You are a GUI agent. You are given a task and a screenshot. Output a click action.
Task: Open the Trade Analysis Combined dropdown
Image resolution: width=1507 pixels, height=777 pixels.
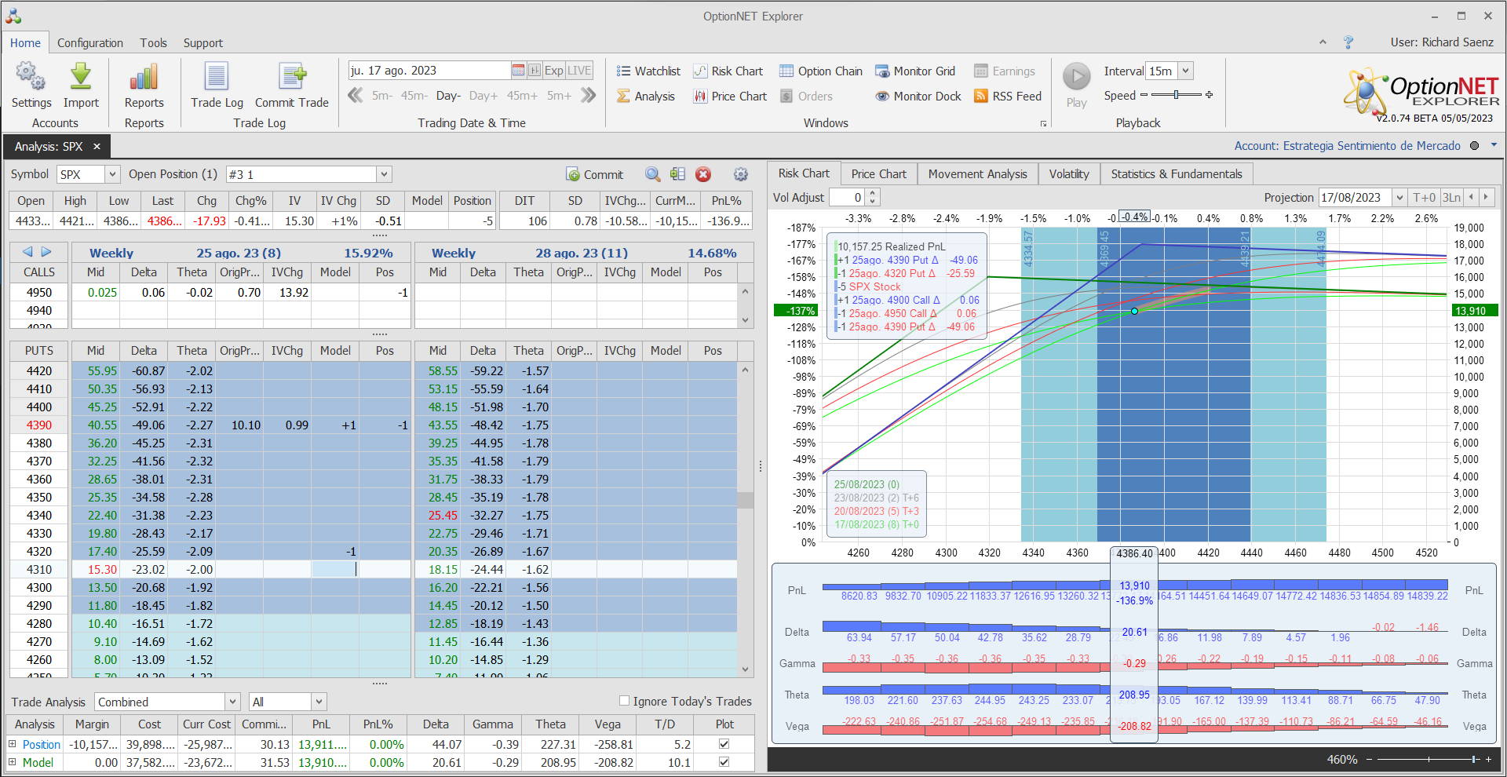click(x=232, y=702)
